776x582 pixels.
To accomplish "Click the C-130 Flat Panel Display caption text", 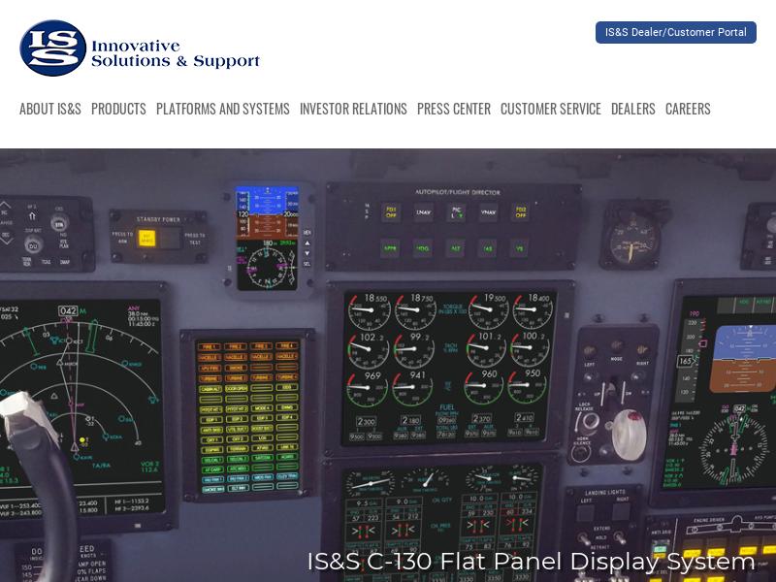I will pos(532,561).
